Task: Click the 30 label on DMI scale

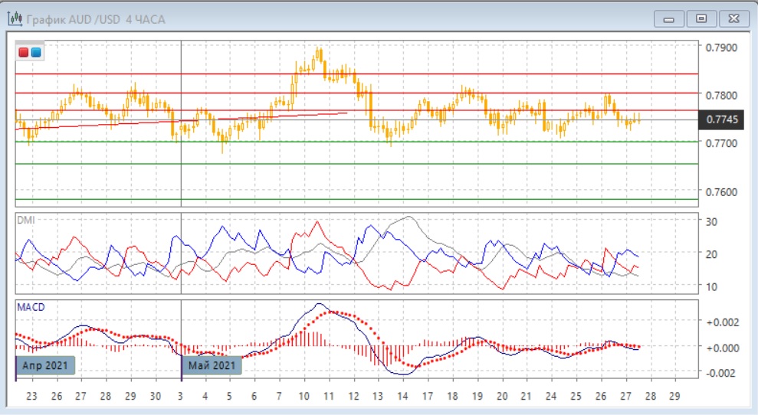Action: (710, 222)
